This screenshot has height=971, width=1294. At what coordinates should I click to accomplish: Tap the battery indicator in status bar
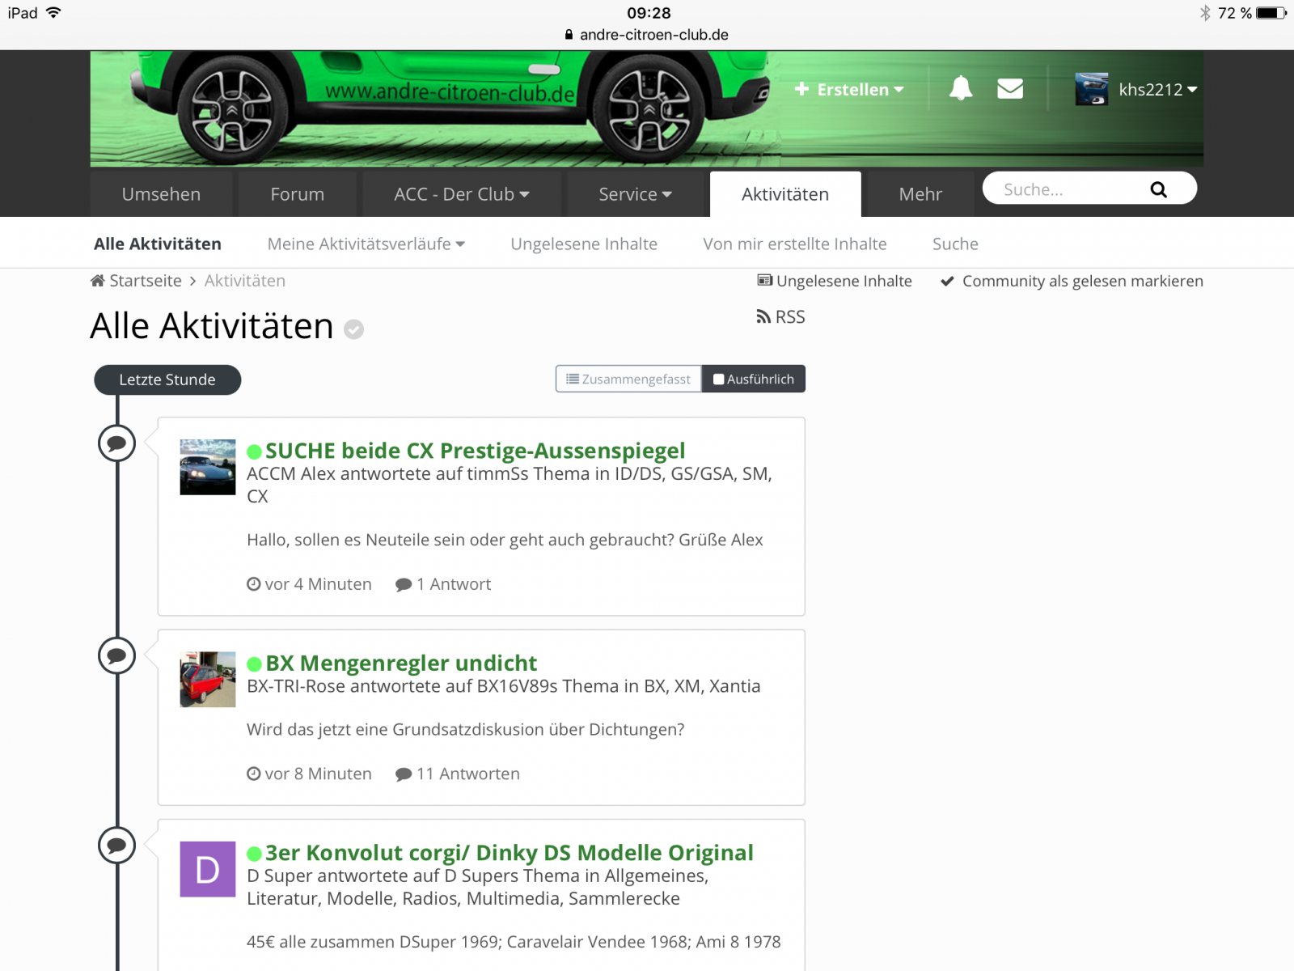coord(1271,13)
